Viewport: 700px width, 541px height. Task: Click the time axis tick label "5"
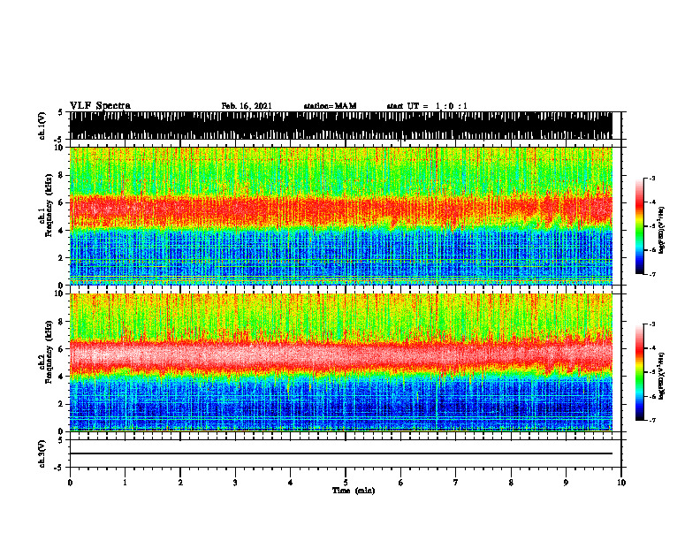tap(346, 483)
